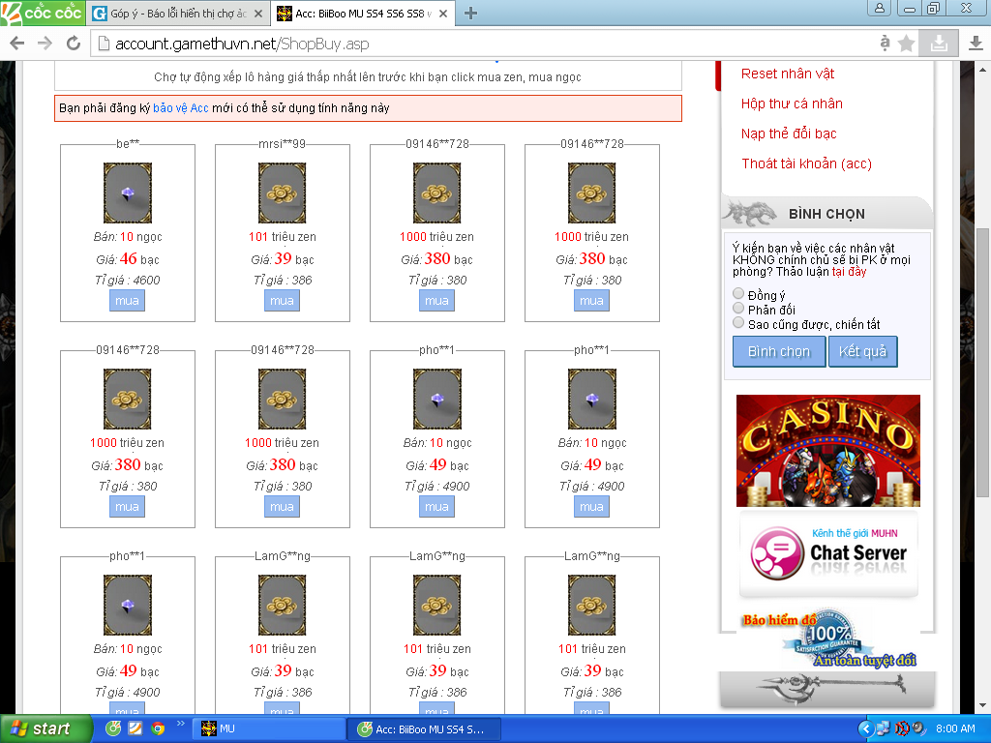Open a new tab with the plus button
Image resolution: width=991 pixels, height=743 pixels.
[x=470, y=14]
